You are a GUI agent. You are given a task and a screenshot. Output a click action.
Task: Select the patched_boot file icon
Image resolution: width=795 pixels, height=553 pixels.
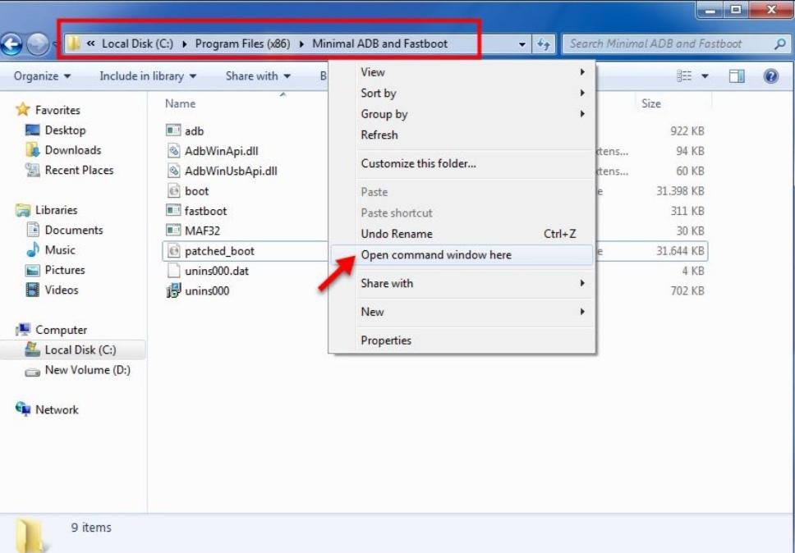pos(173,251)
